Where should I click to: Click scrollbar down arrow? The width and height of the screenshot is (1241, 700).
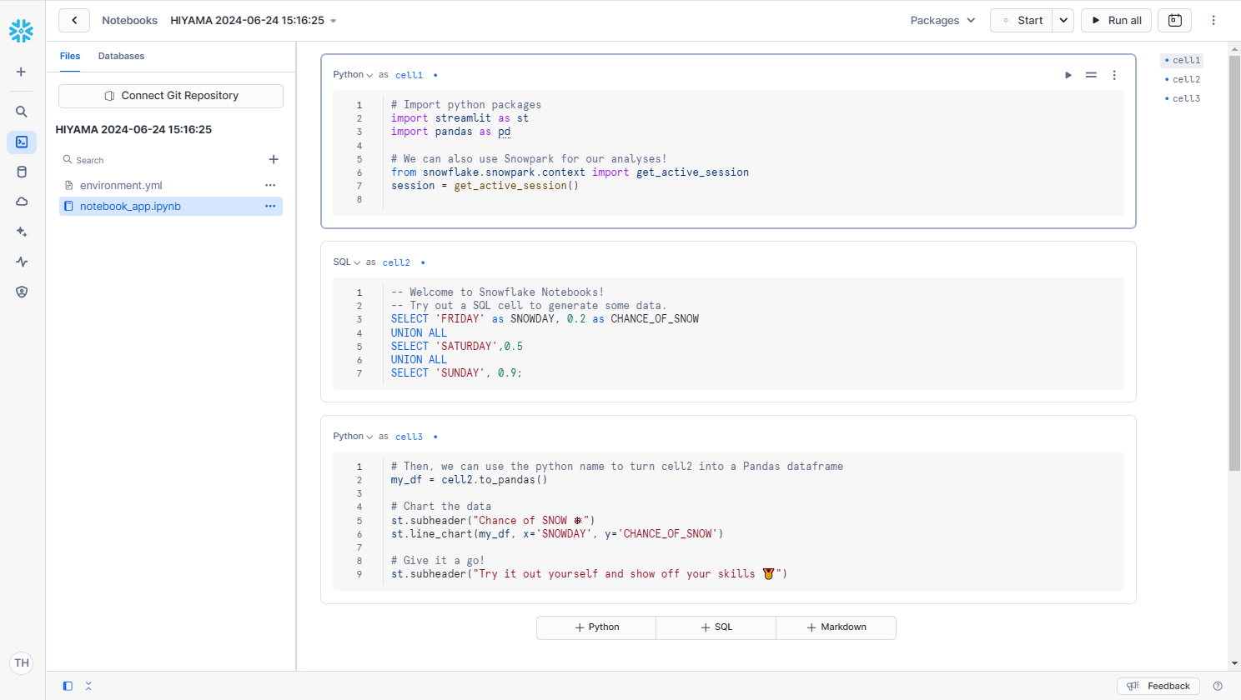[x=1234, y=663]
